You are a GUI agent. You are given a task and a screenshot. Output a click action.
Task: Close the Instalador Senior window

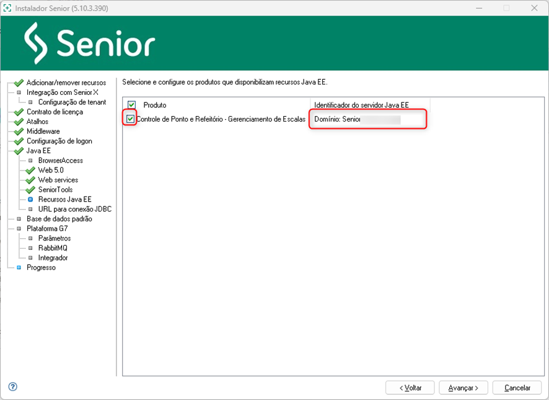click(534, 8)
